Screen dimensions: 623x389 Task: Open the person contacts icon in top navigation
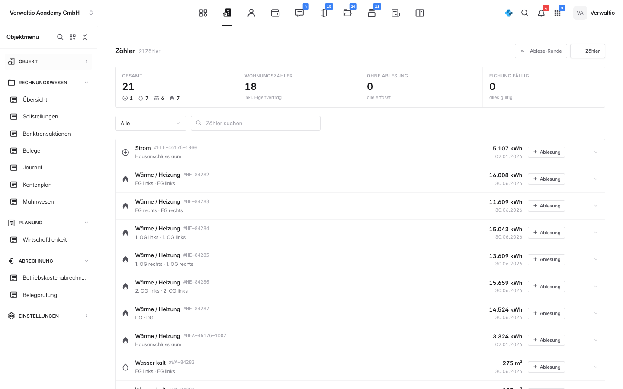(251, 13)
